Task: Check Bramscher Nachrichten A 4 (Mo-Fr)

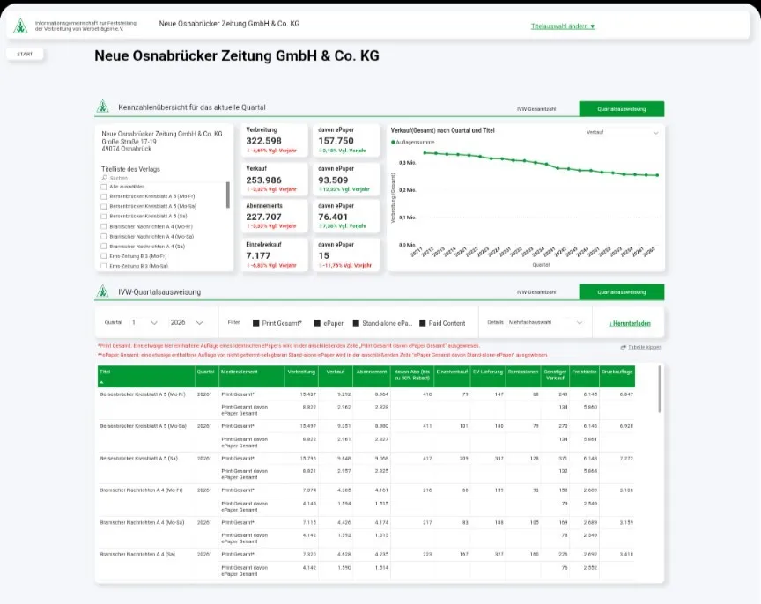Action: (x=103, y=226)
